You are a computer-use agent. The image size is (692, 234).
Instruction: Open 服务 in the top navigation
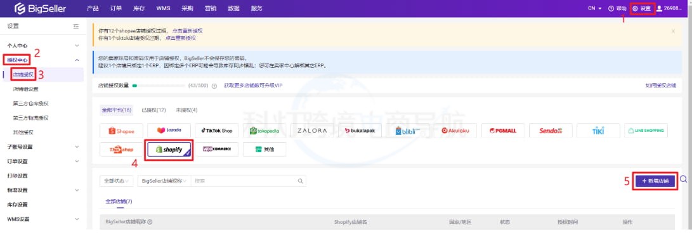click(x=256, y=8)
